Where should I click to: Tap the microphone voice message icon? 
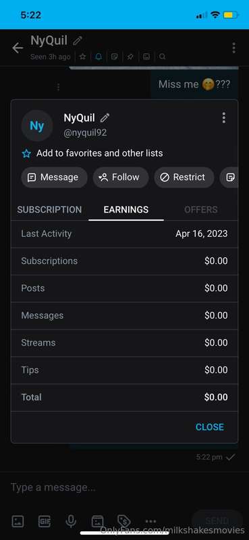(71, 521)
